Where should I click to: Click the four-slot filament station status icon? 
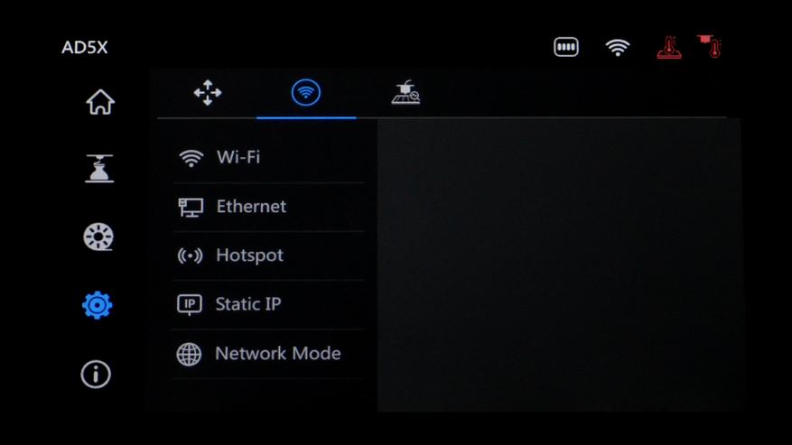[565, 47]
